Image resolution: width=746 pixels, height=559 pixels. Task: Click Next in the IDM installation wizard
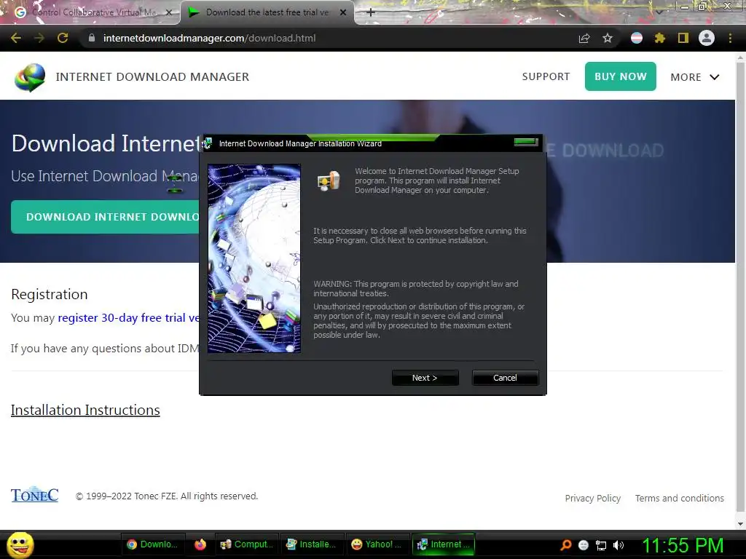coord(425,378)
